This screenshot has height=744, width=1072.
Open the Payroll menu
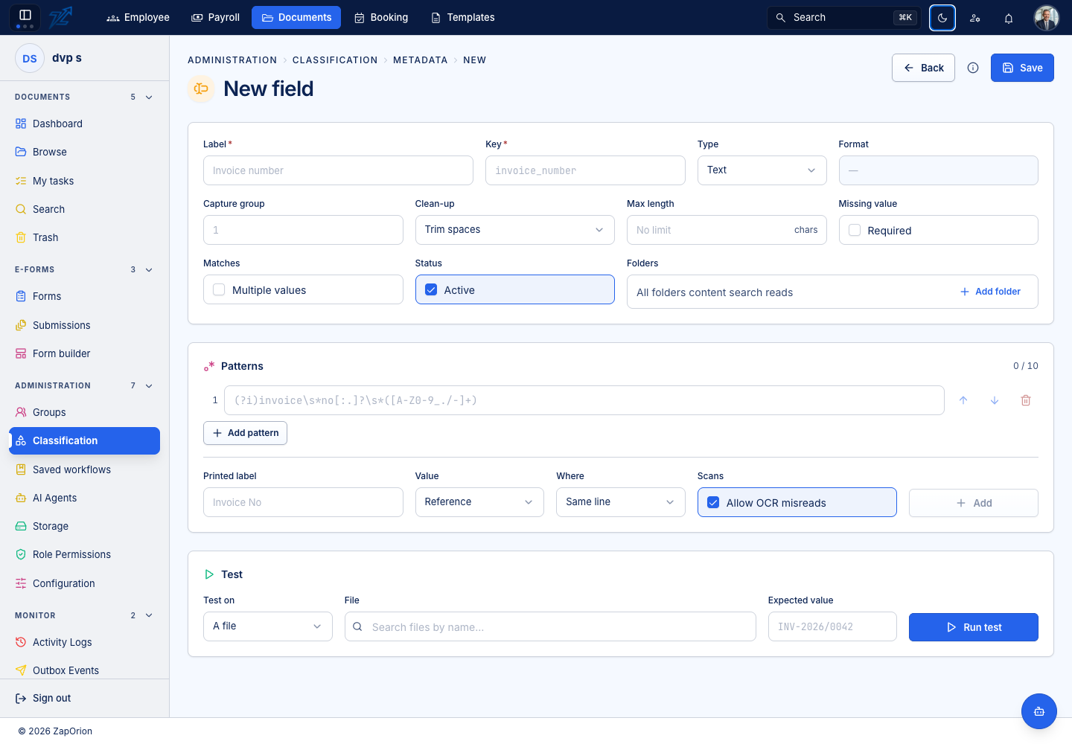coord(216,18)
